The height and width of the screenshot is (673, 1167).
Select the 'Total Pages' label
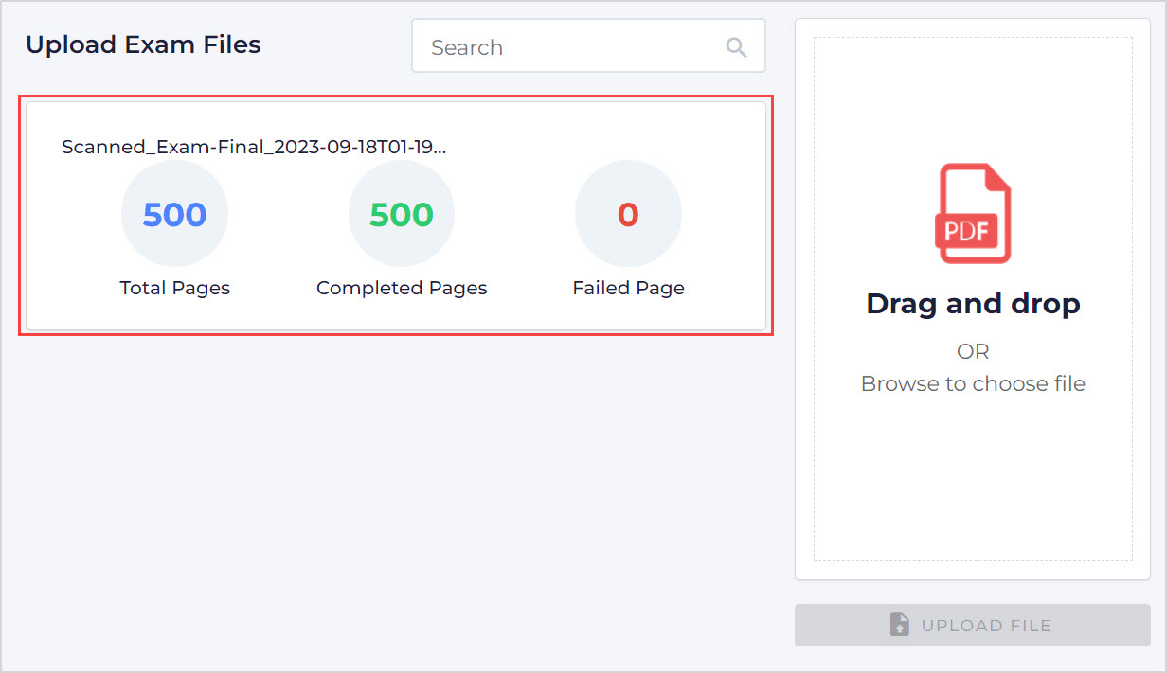[x=174, y=288]
